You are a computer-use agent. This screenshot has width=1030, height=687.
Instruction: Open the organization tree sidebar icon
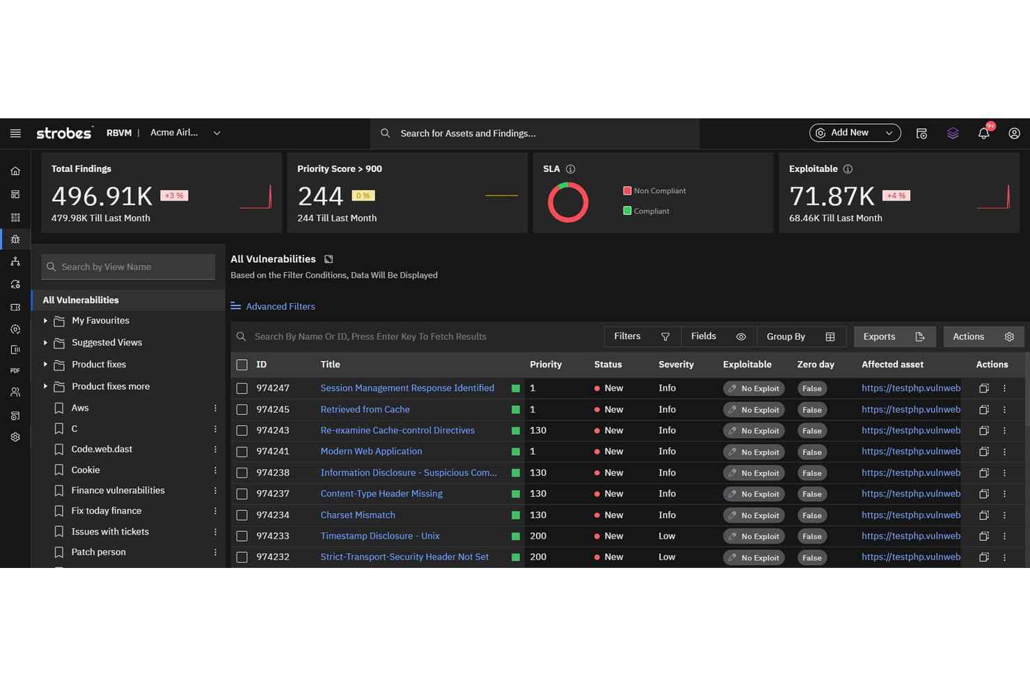[x=15, y=262]
